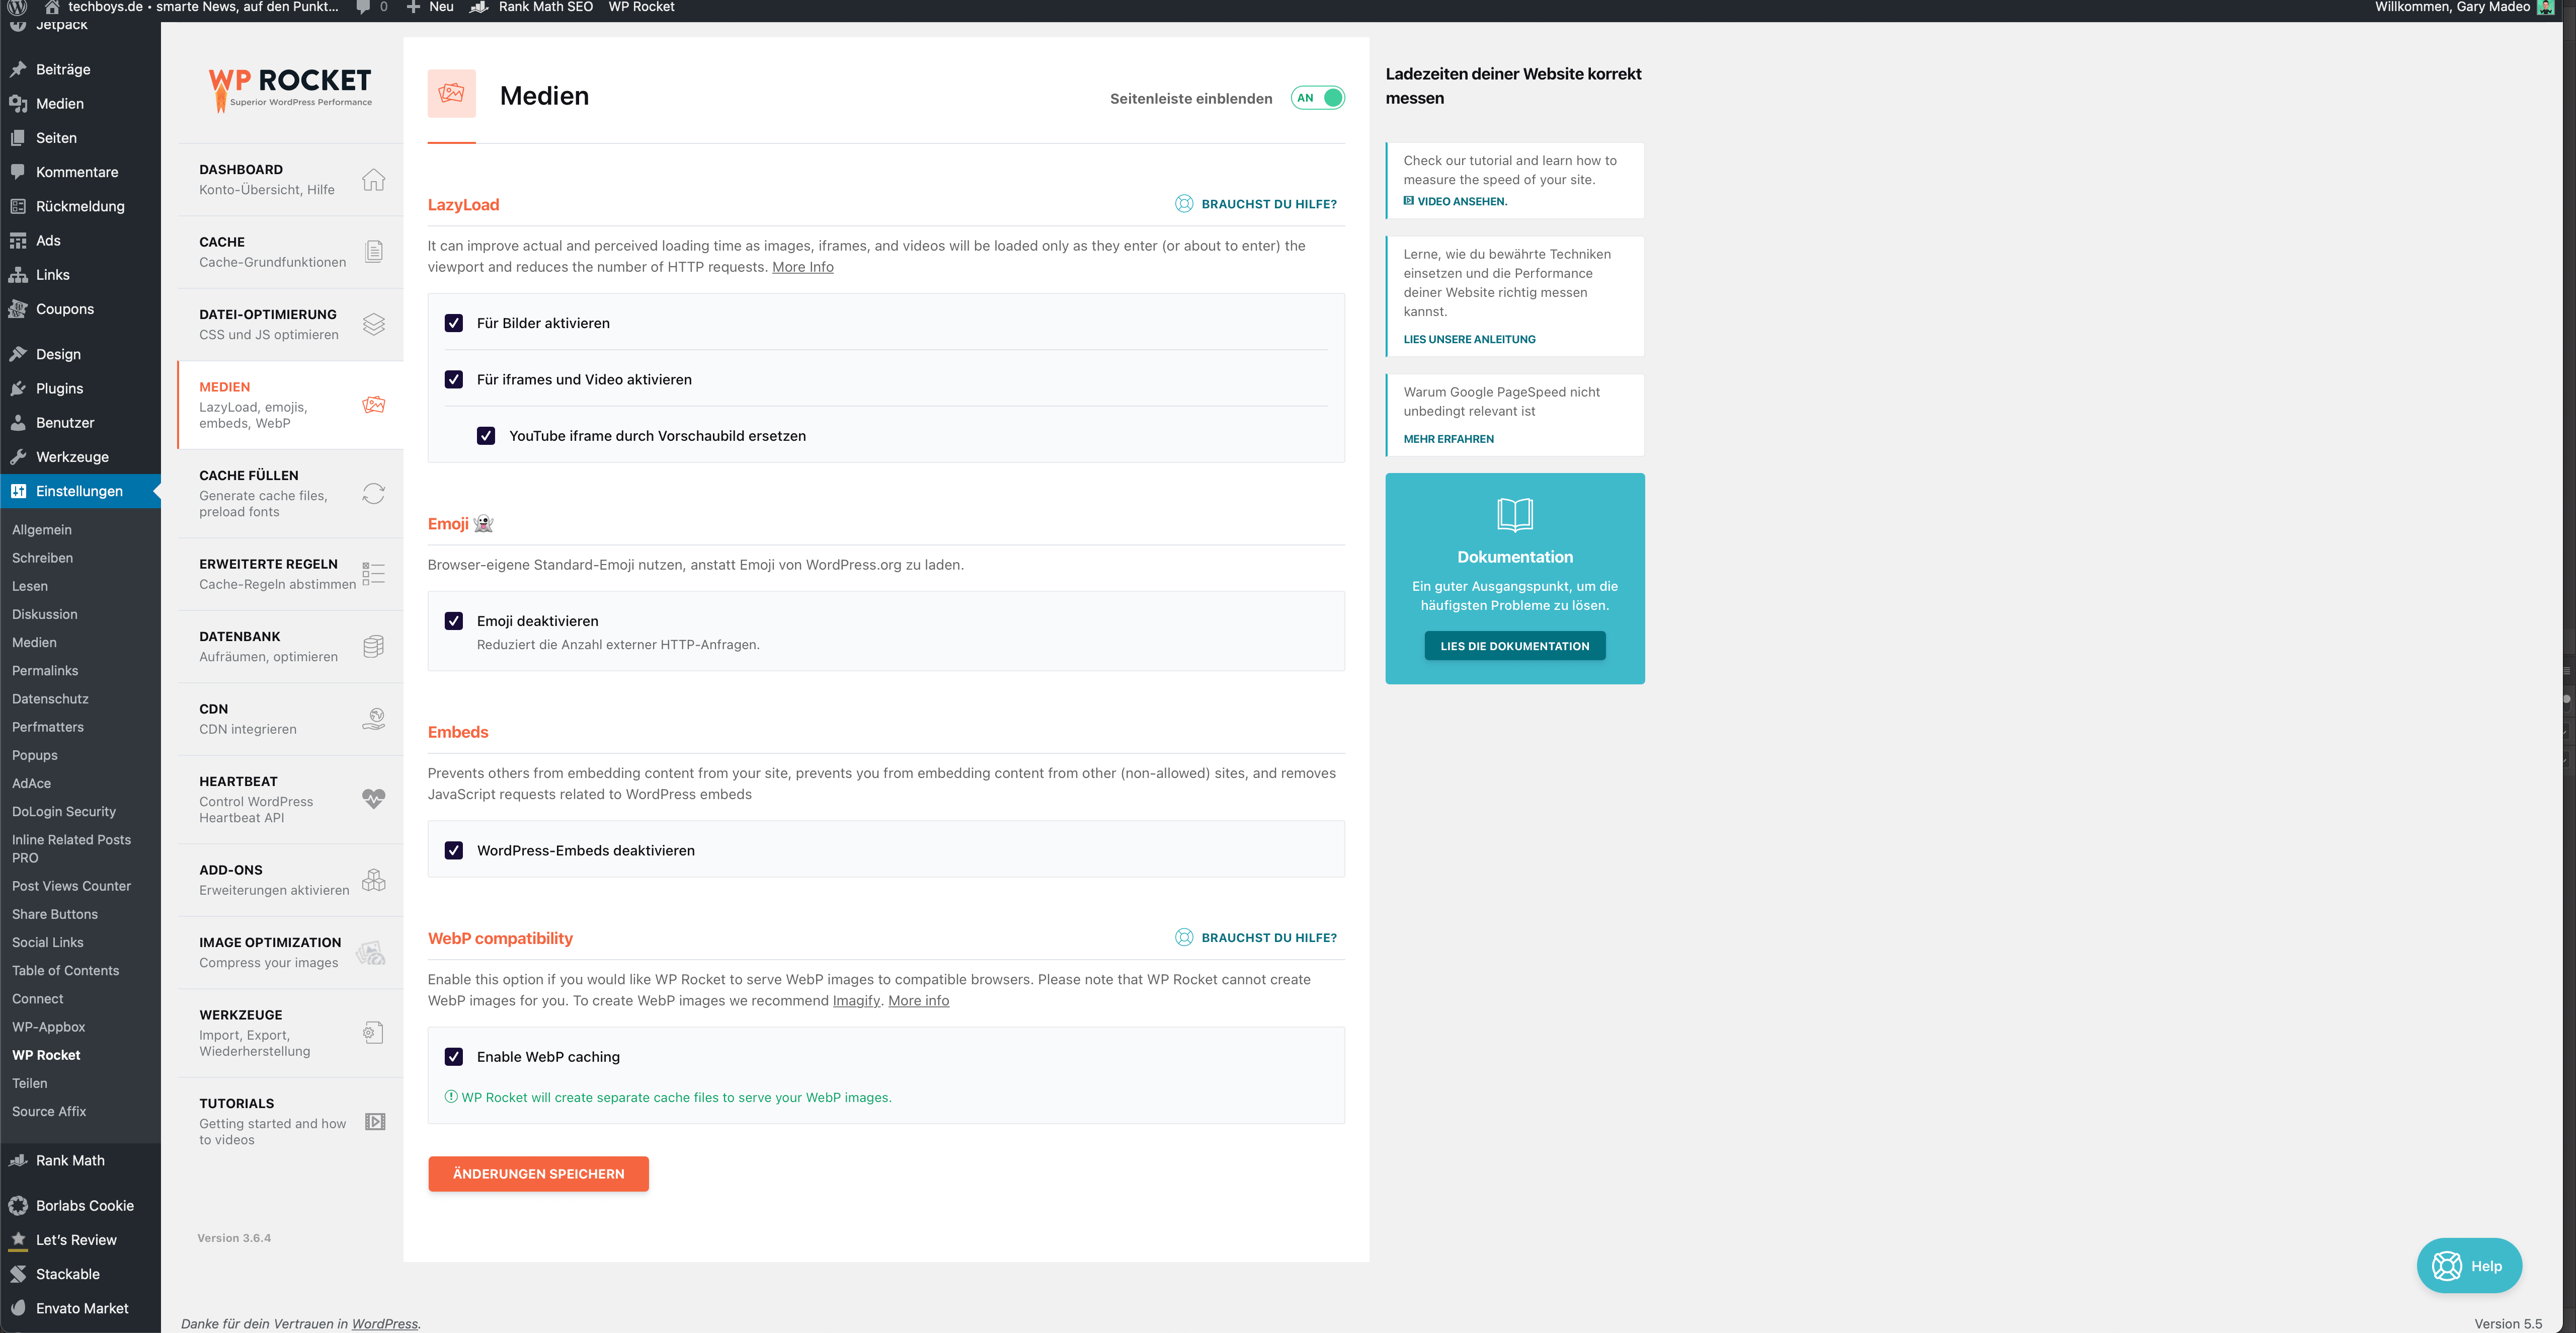Click the Heartbeat heart icon
Viewport: 2576px width, 1333px height.
point(373,799)
